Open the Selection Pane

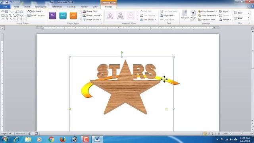pyautogui.click(x=207, y=19)
